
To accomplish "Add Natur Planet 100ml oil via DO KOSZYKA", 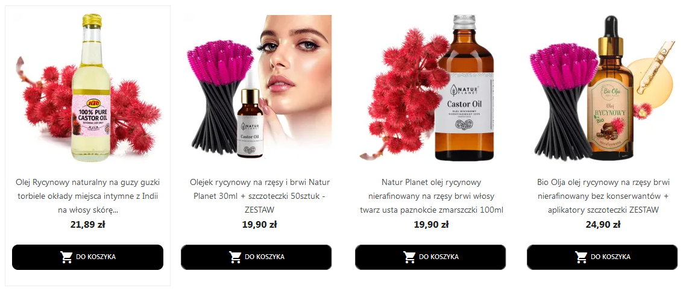I will (x=430, y=257).
